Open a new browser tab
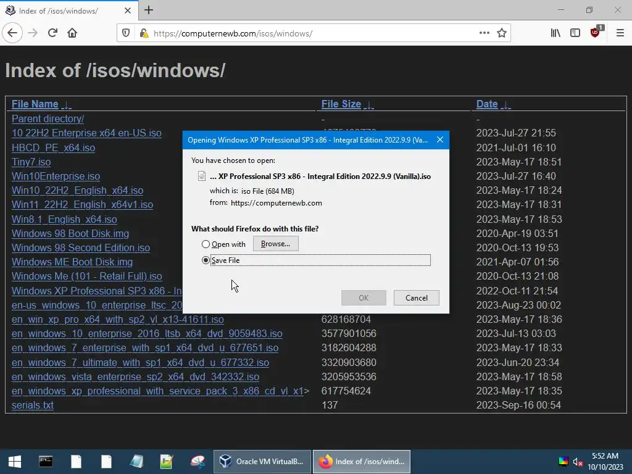The height and width of the screenshot is (474, 632). 149,10
